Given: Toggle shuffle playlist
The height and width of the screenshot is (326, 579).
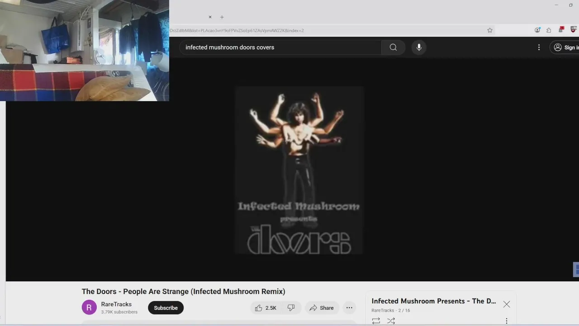Looking at the screenshot, I should coord(391,321).
